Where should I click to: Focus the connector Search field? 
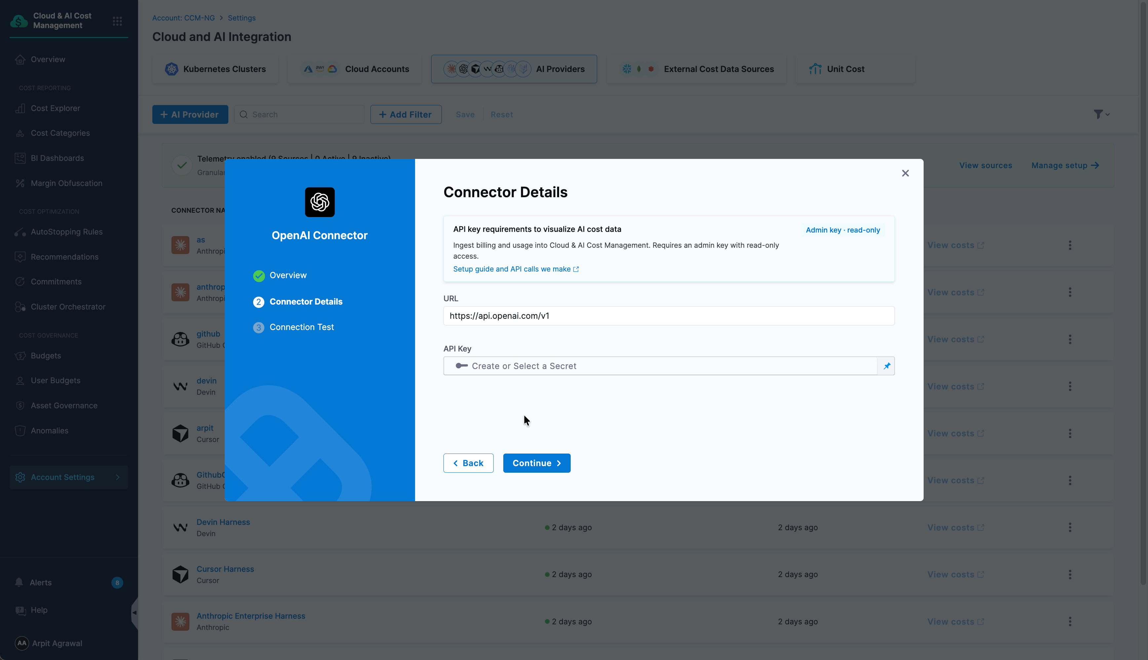(299, 115)
